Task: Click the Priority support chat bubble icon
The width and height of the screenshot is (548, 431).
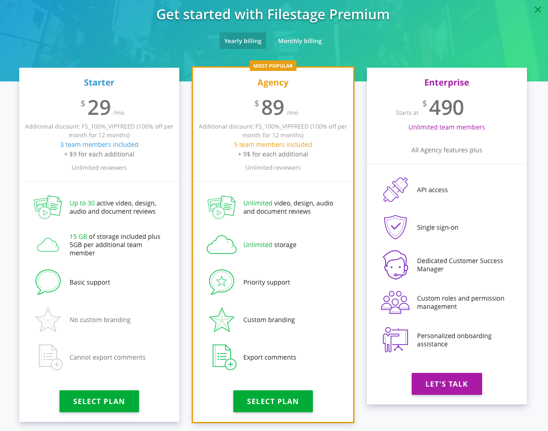Action: click(x=221, y=282)
